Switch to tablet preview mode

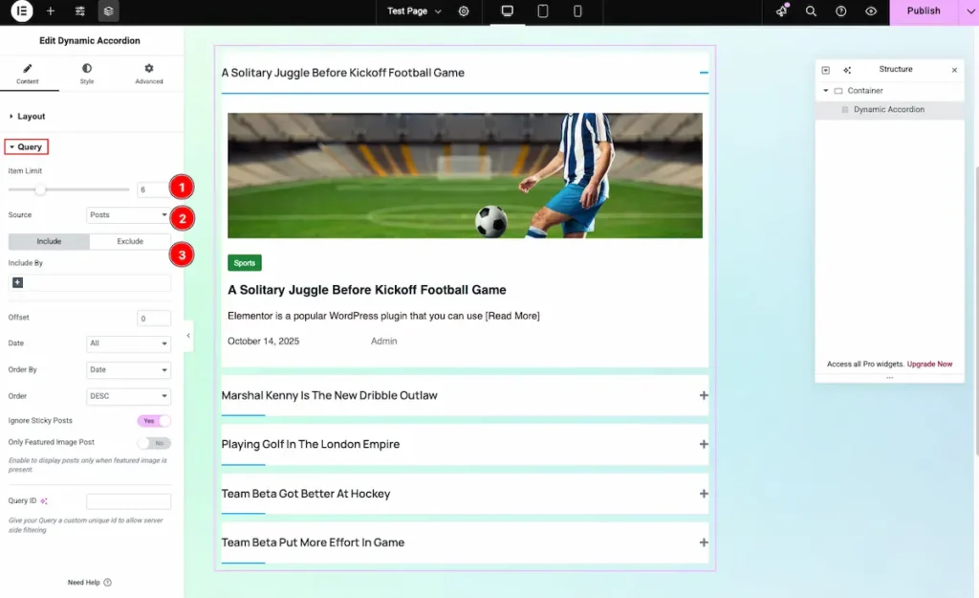tap(543, 11)
